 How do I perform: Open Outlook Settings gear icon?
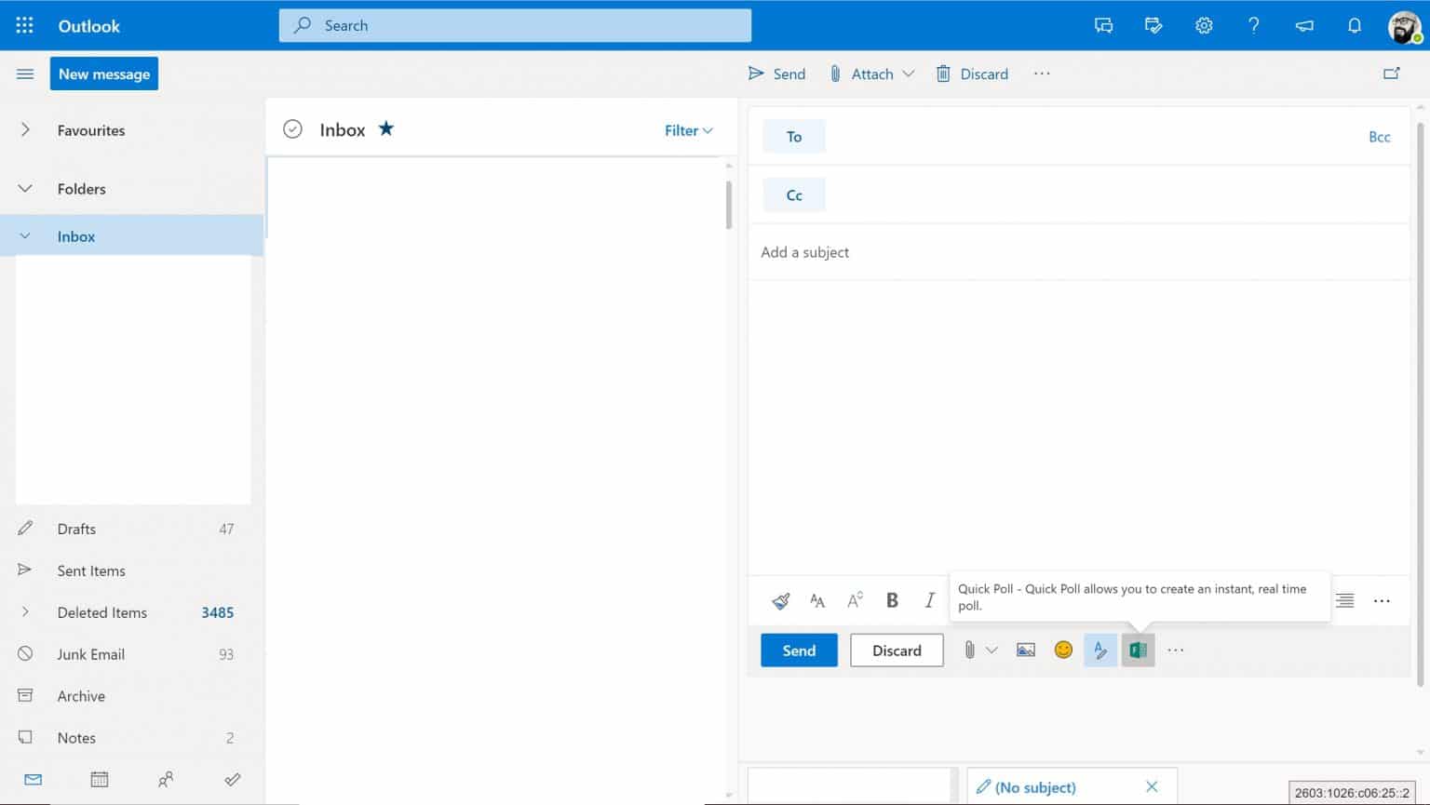1203,25
